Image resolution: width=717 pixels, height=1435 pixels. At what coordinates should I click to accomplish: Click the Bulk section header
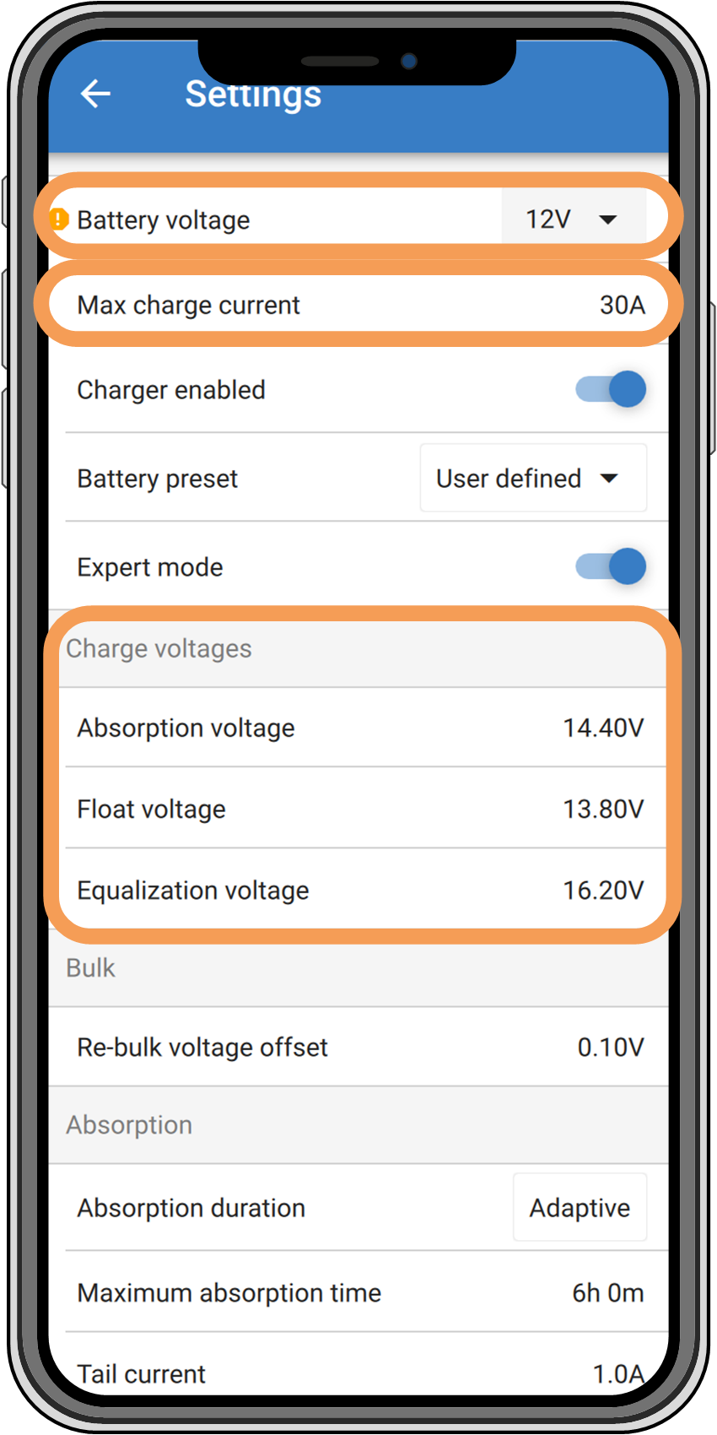[x=91, y=967]
